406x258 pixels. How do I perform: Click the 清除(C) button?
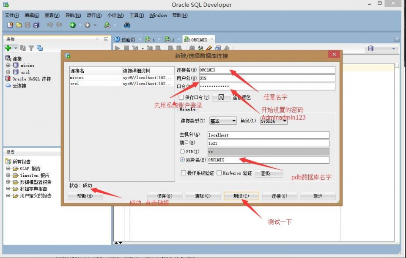click(x=203, y=196)
